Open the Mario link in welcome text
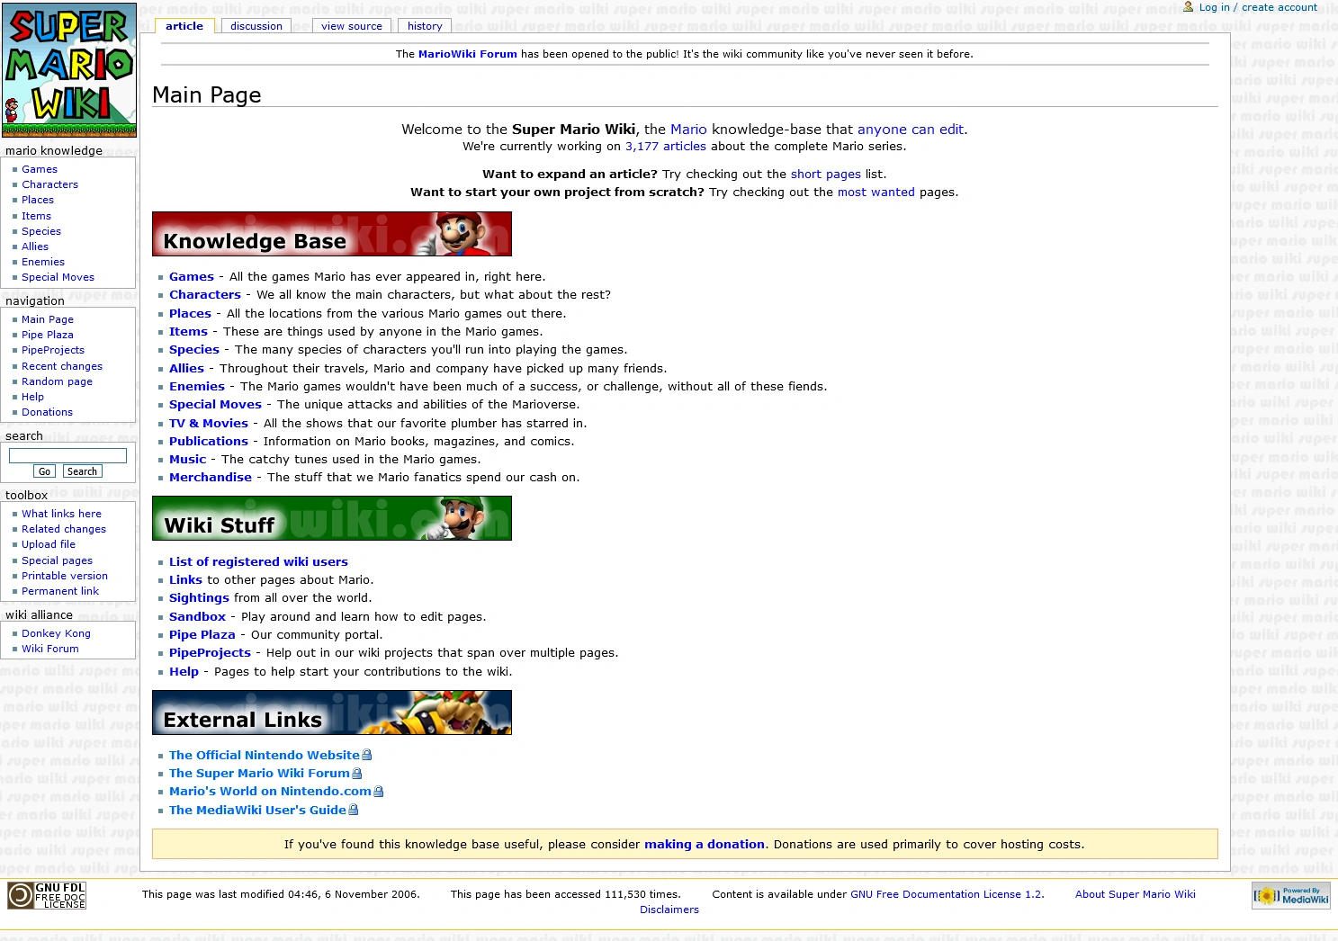 tap(688, 130)
